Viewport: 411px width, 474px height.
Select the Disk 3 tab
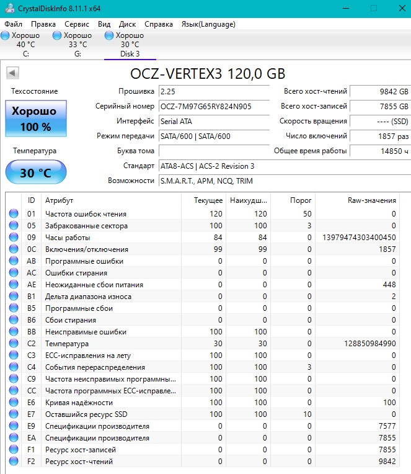(130, 45)
